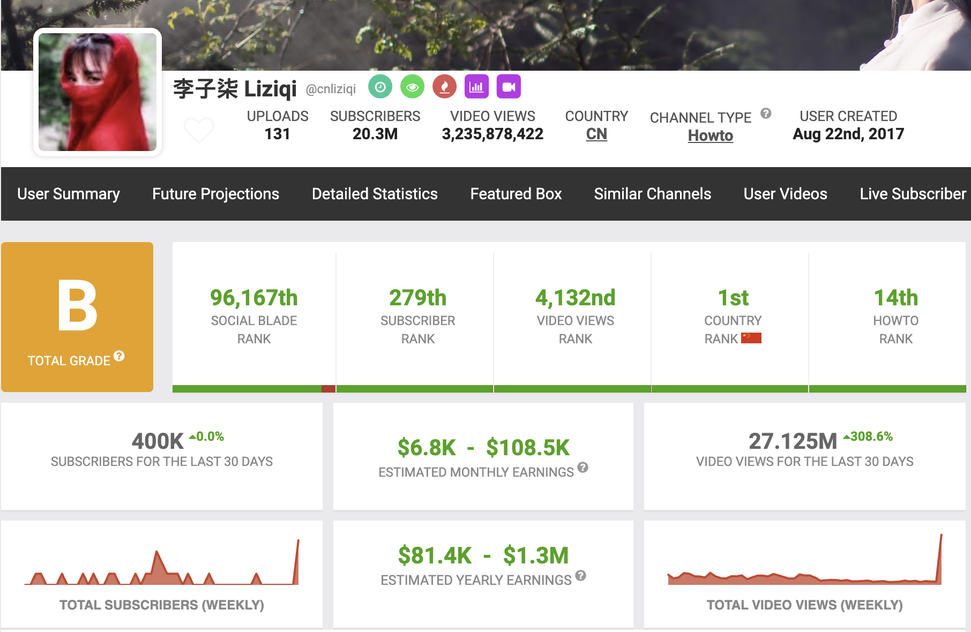Click the B total grade box
The width and height of the screenshot is (971, 632).
click(x=77, y=317)
